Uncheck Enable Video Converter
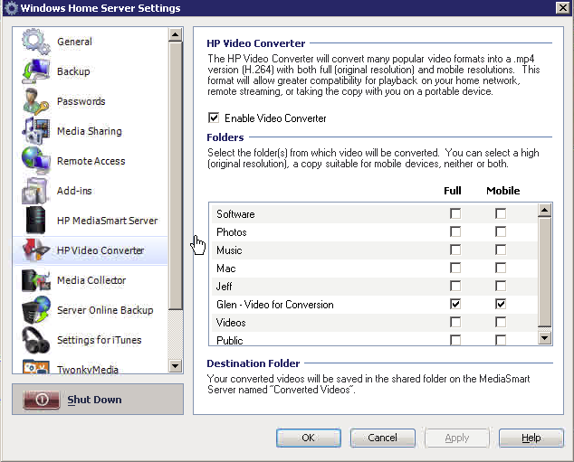The height and width of the screenshot is (462, 574). (x=214, y=118)
